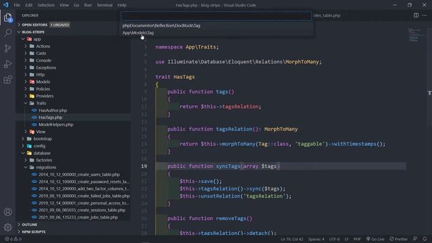Open the Go menu
The image size is (432, 243).
(x=76, y=5)
